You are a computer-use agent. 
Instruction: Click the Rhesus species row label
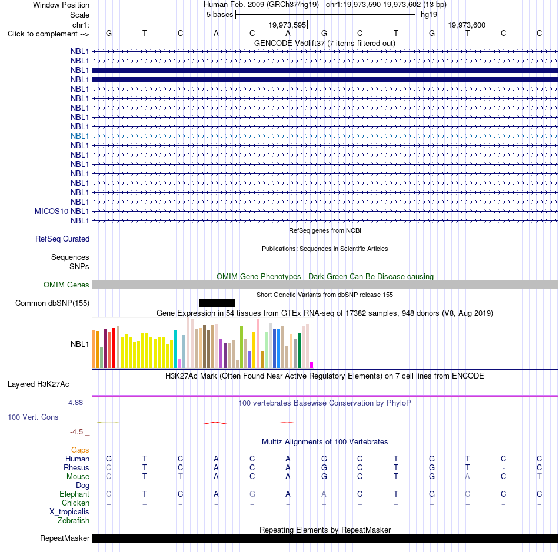[76, 467]
